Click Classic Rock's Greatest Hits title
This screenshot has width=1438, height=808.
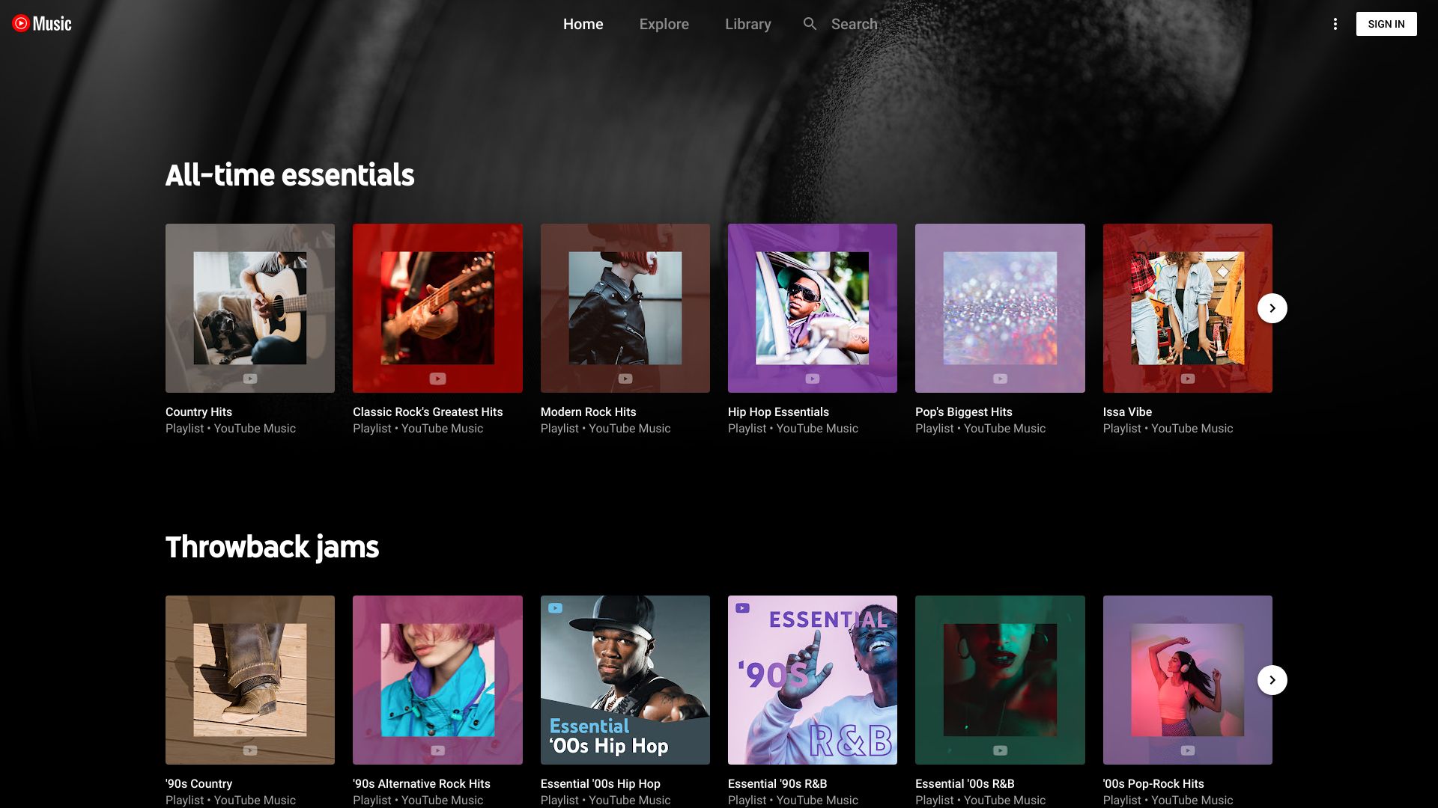point(428,412)
